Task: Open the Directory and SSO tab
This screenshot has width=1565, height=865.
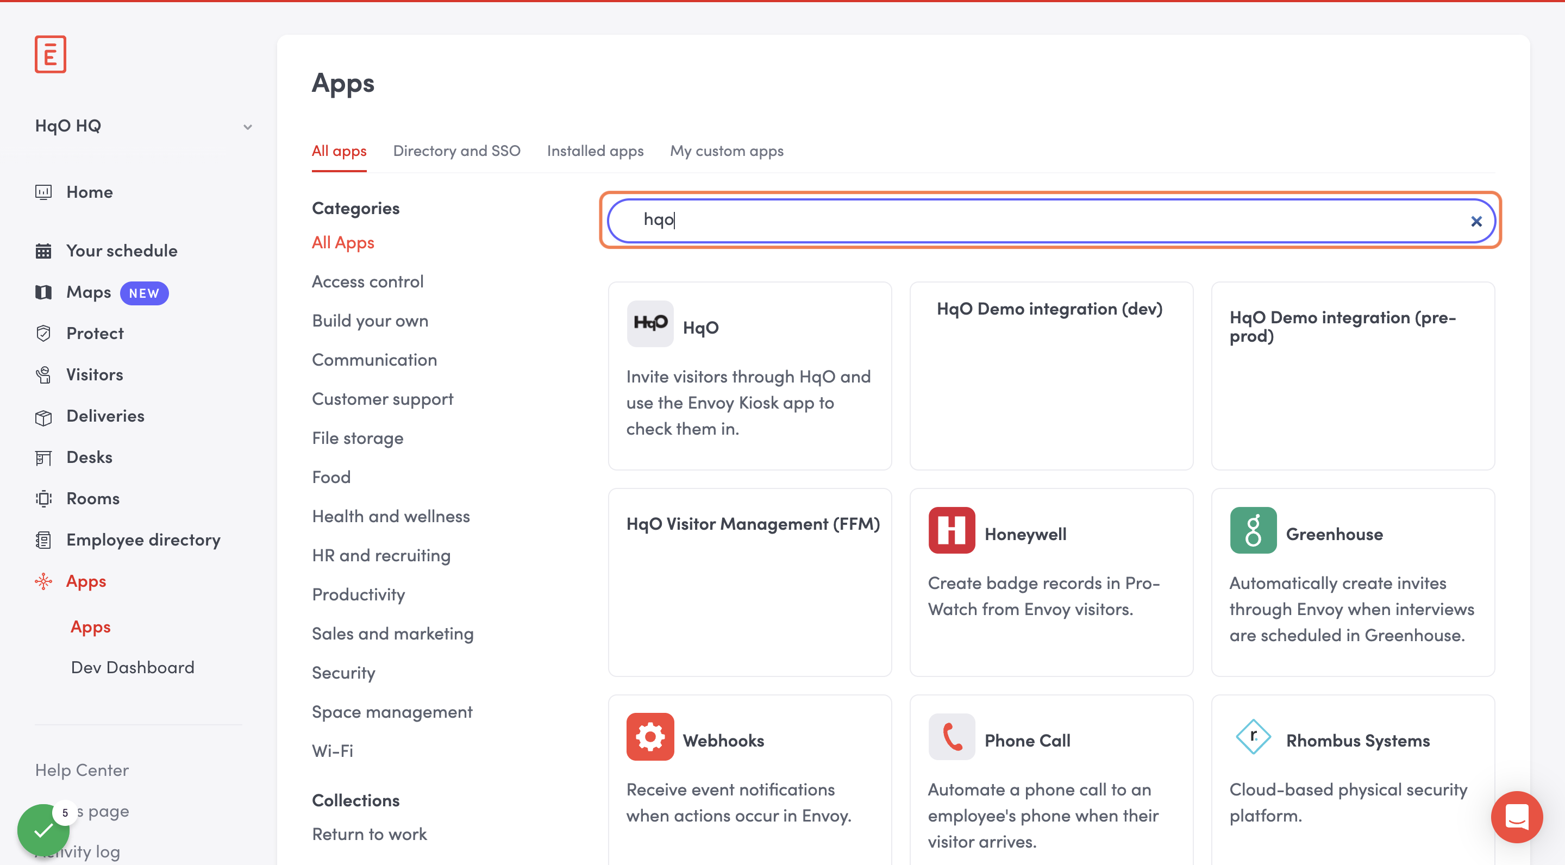Action: tap(456, 151)
